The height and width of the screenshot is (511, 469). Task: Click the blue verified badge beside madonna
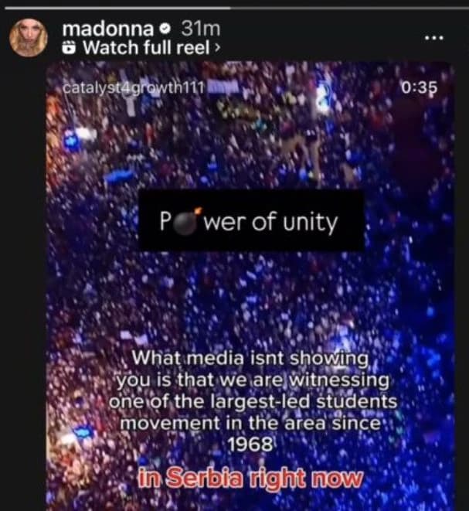pyautogui.click(x=166, y=29)
